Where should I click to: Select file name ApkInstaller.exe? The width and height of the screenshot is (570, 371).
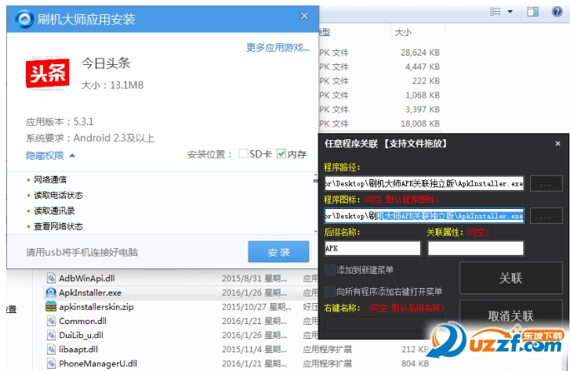(x=90, y=293)
